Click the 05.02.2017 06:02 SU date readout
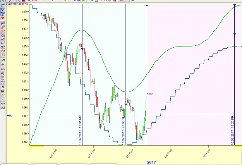Viewport: 242px width, 165px height. tap(17, 4)
